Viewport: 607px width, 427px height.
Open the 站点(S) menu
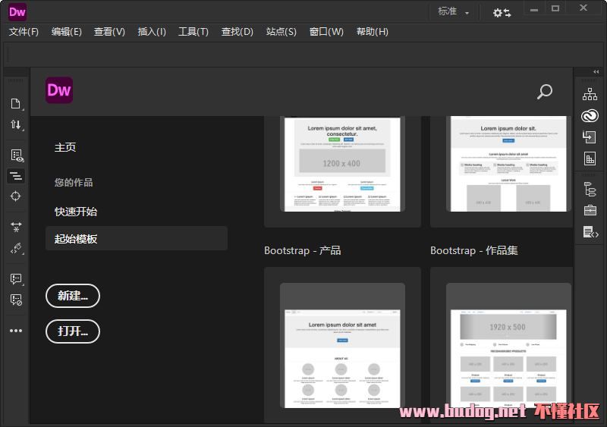tap(281, 32)
